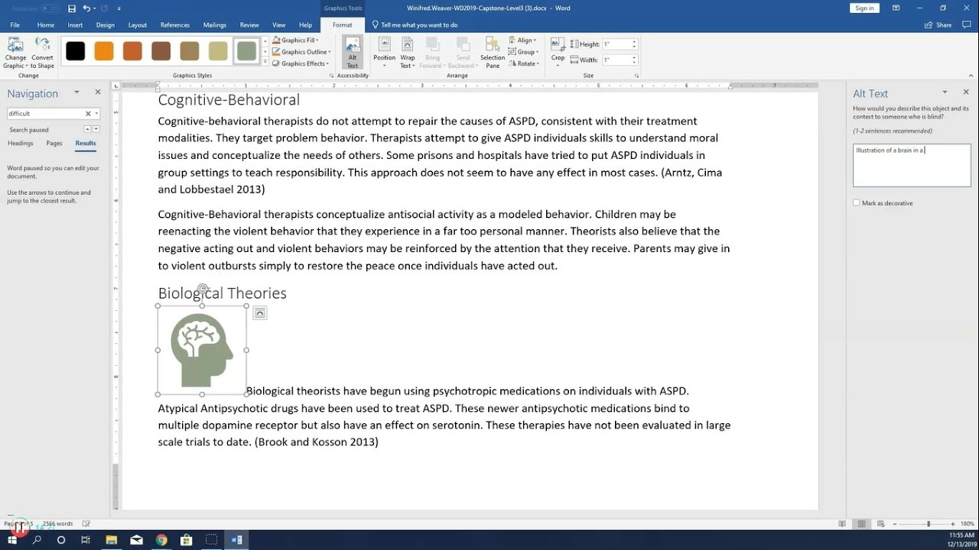Switch to the Pages tab in Navigation
This screenshot has height=550, width=979.
point(54,143)
